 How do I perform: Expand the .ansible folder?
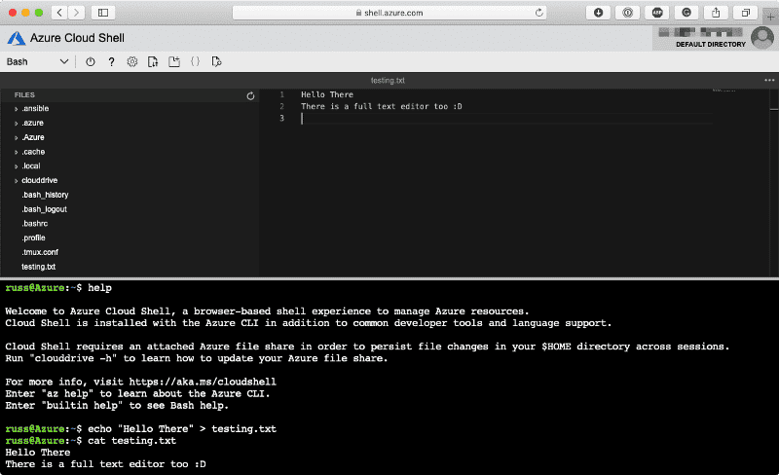pyautogui.click(x=36, y=109)
